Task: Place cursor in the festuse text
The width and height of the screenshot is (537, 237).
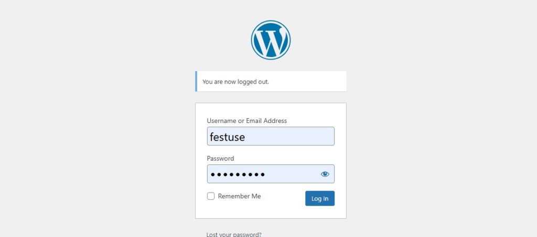Action: pyautogui.click(x=228, y=137)
